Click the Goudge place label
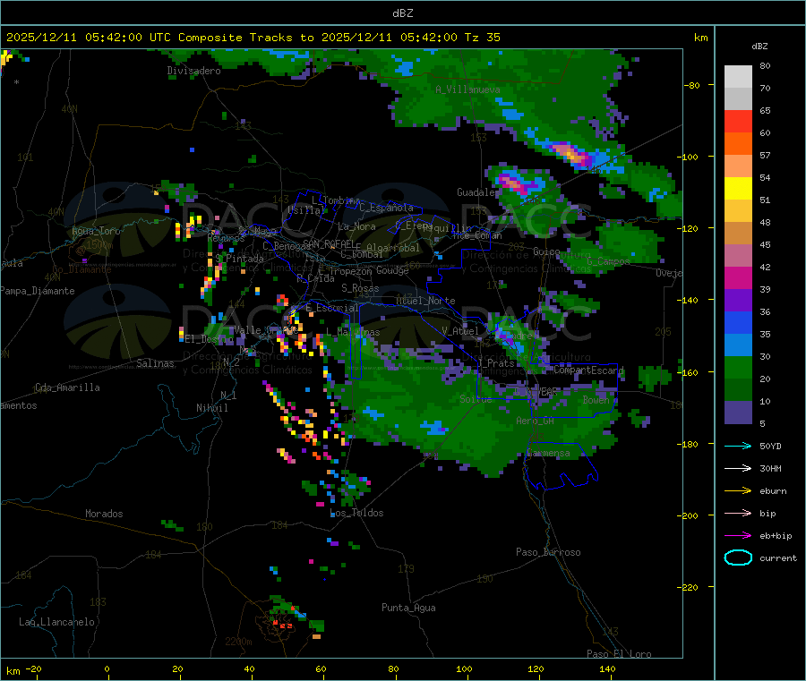 (x=392, y=270)
